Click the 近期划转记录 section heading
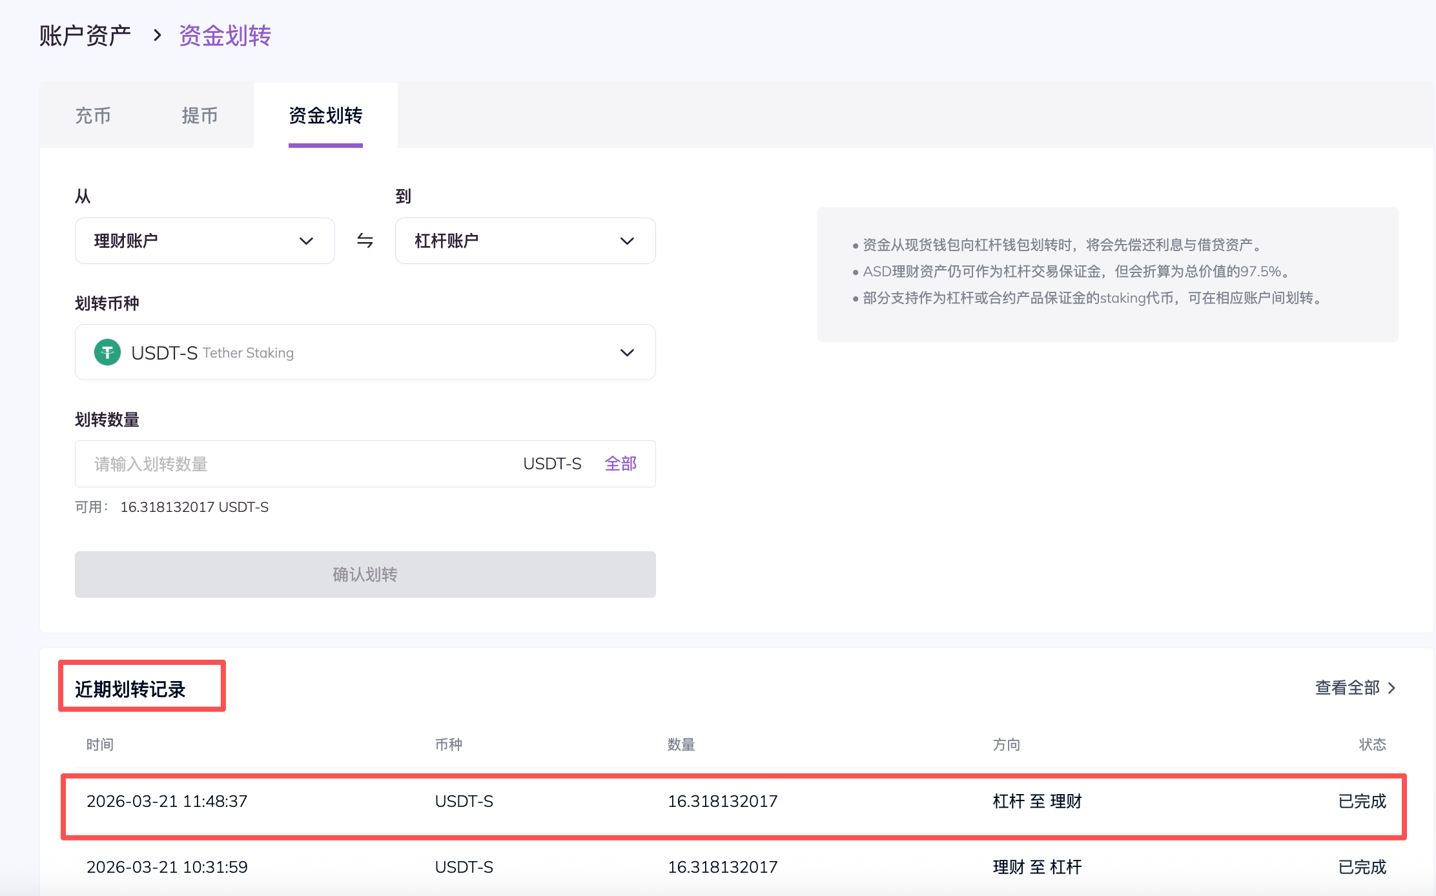This screenshot has height=896, width=1436. [x=130, y=689]
